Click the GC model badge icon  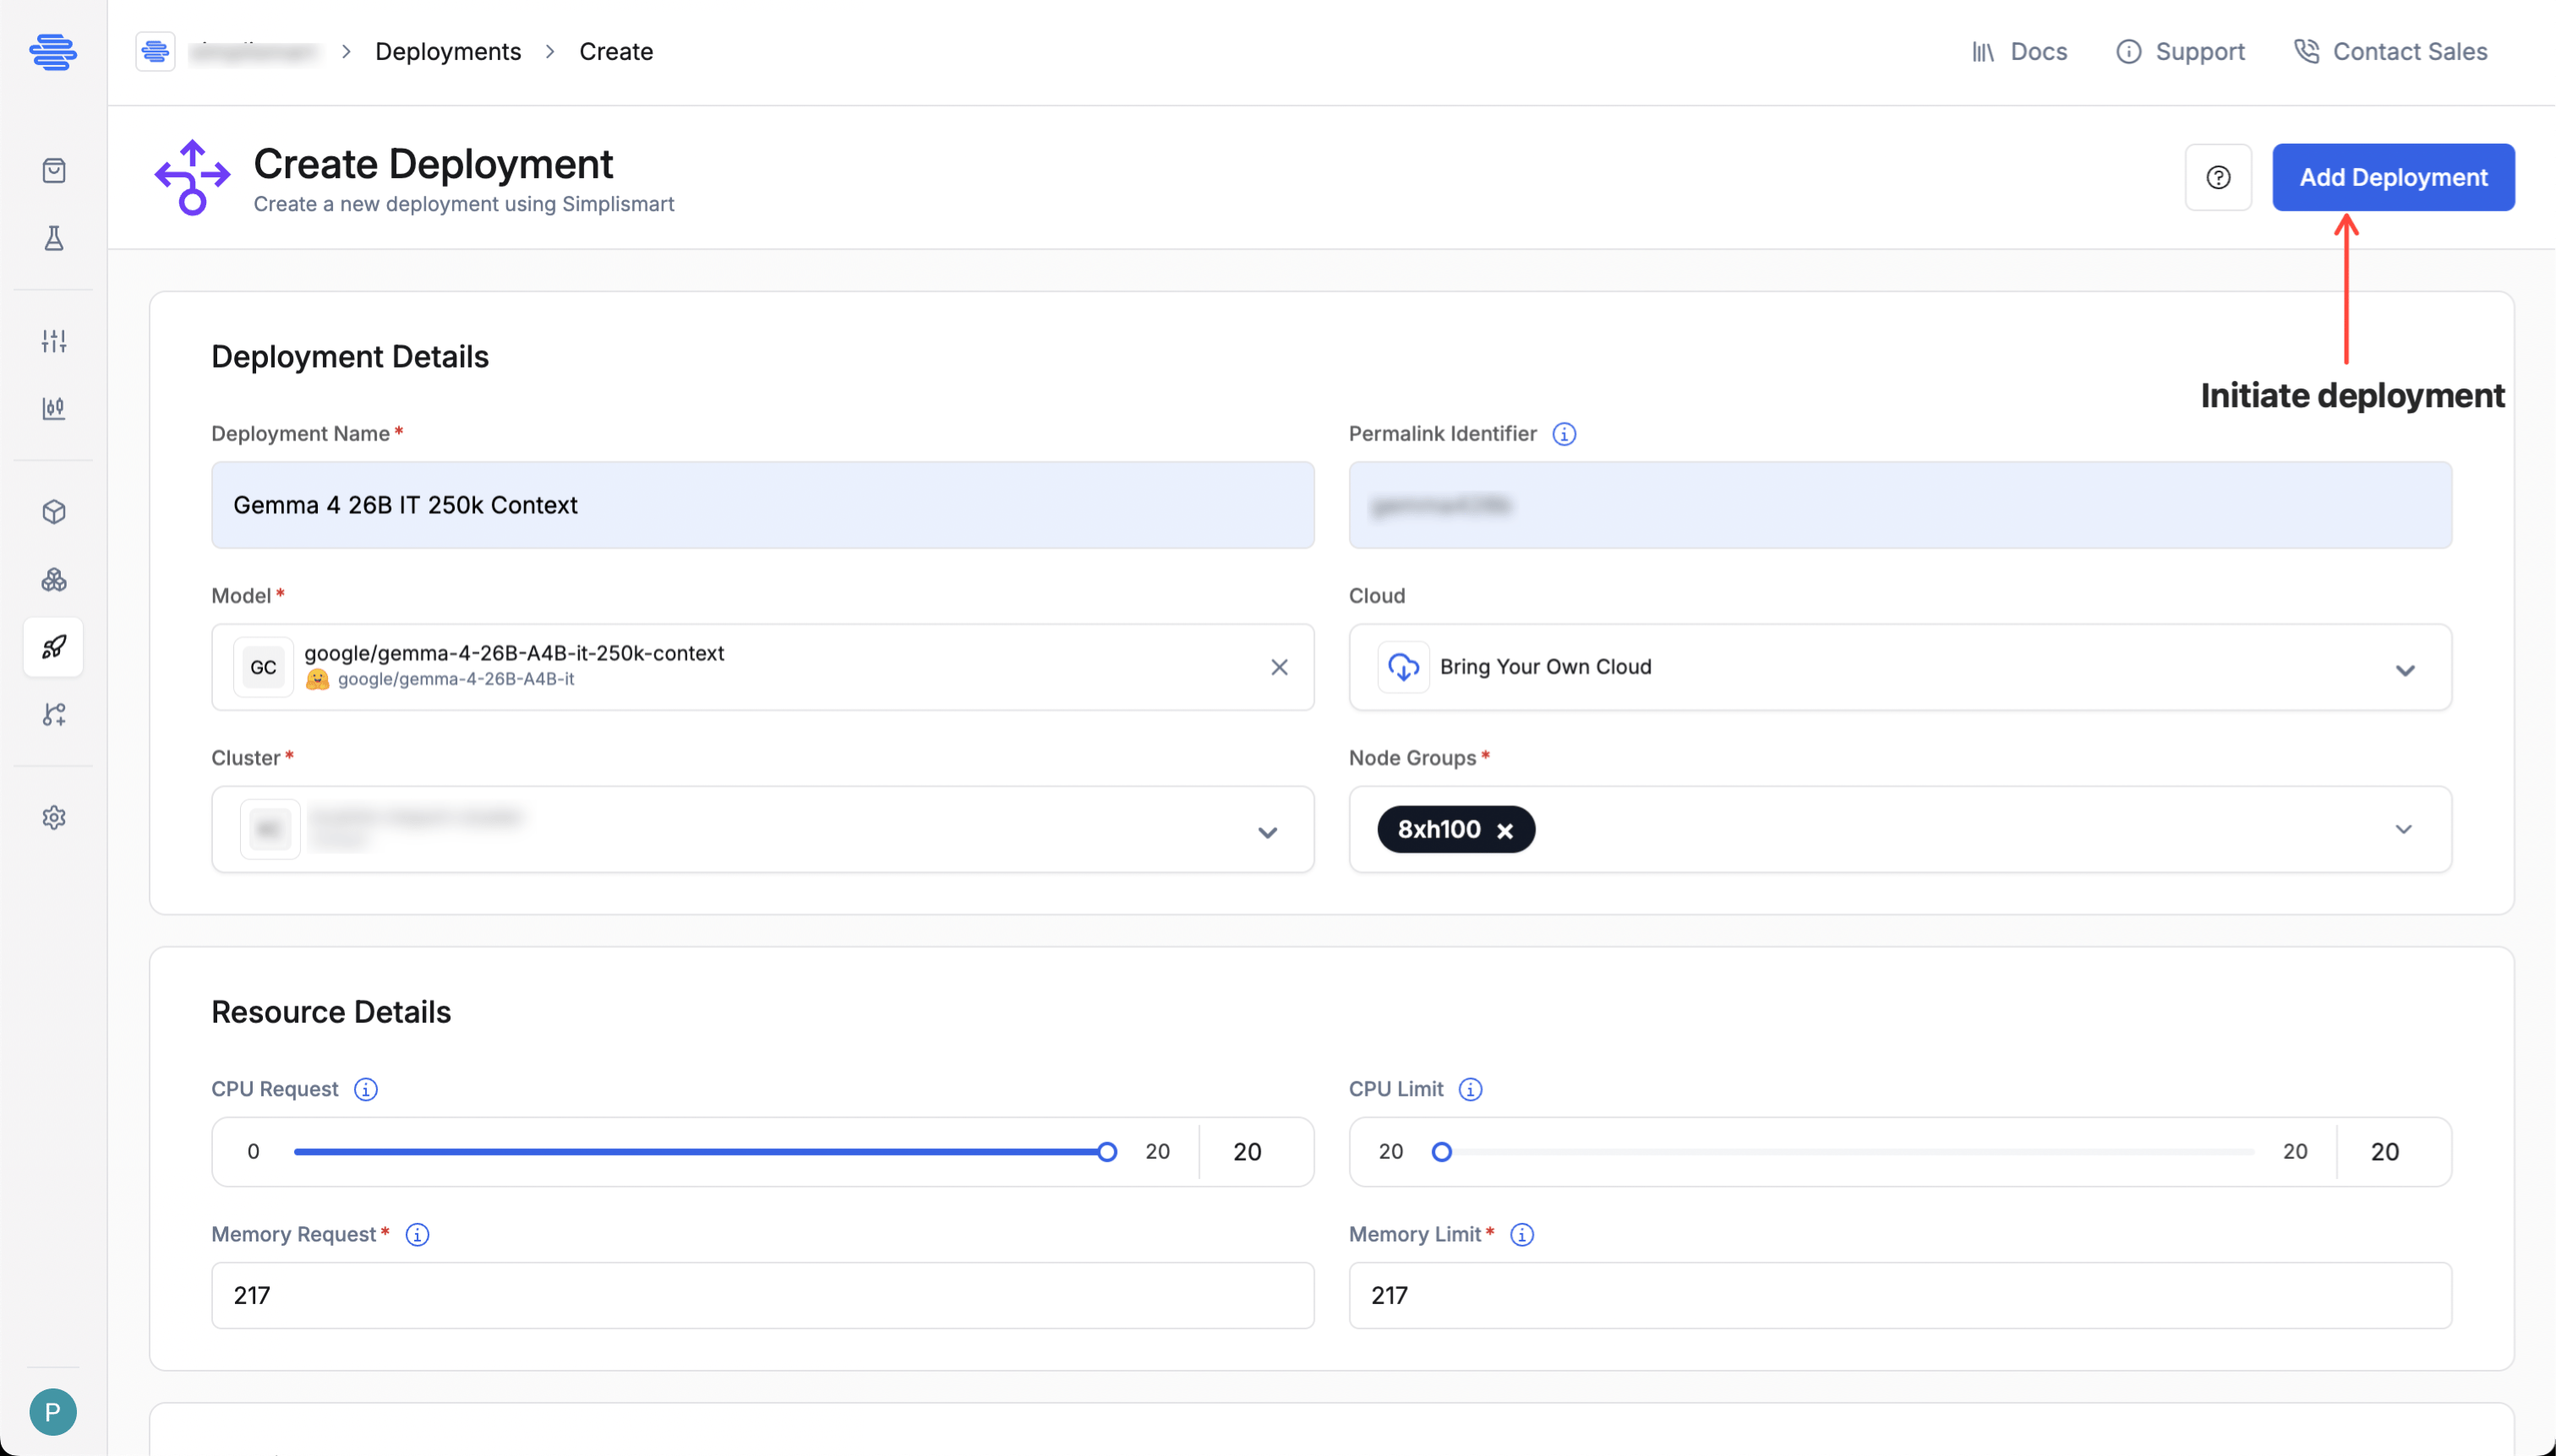[263, 667]
